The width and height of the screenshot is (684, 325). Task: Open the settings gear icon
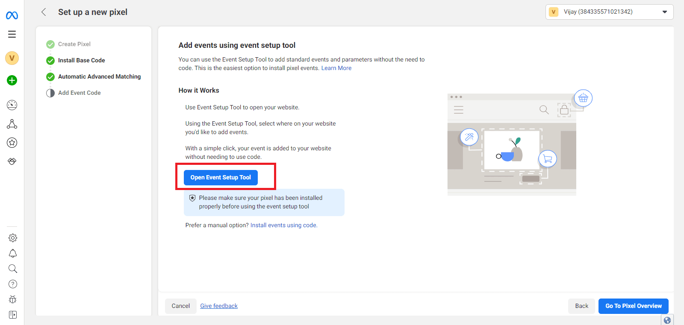coord(13,238)
